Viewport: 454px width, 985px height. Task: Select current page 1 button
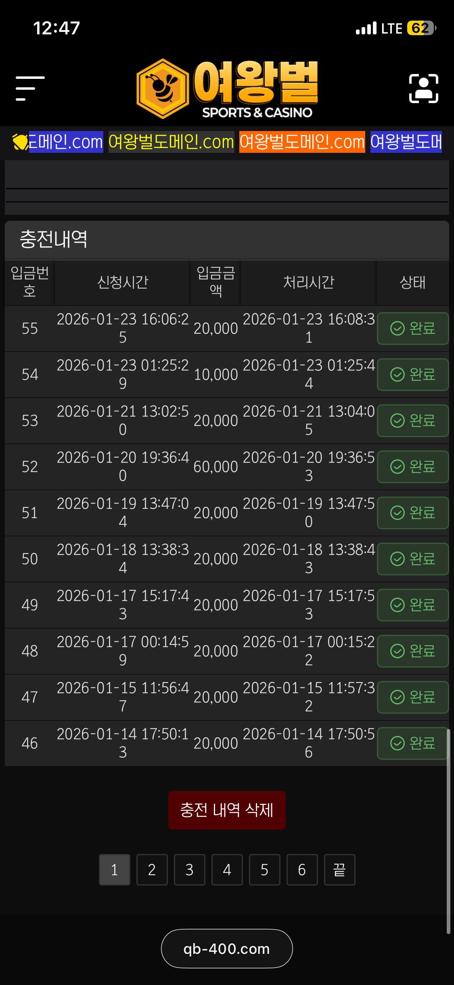(115, 870)
